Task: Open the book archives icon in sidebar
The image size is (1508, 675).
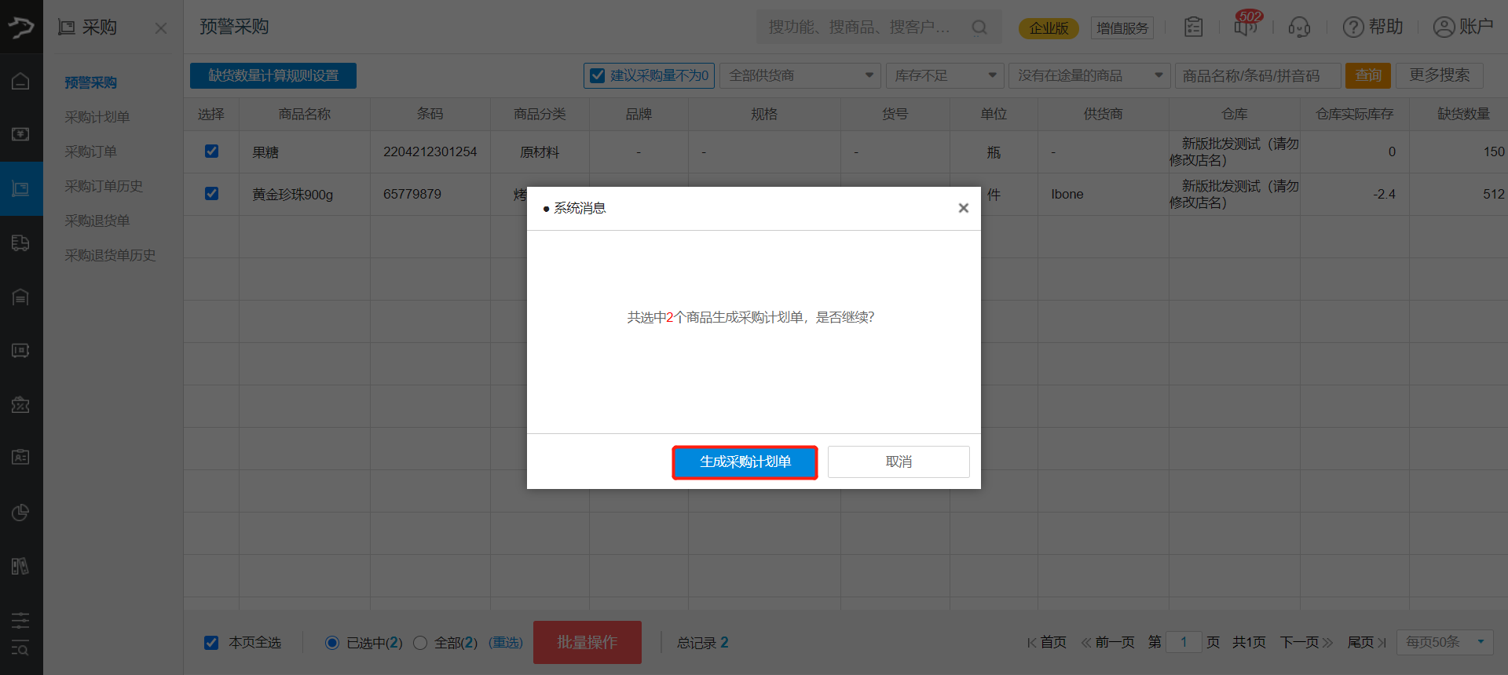Action: 21,566
